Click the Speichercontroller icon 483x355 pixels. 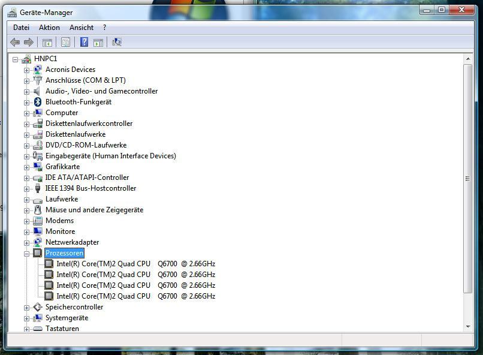pyautogui.click(x=38, y=307)
